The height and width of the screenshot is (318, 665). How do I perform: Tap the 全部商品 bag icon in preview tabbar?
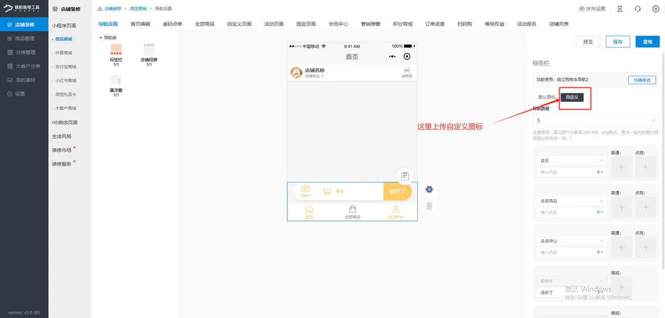click(x=352, y=209)
